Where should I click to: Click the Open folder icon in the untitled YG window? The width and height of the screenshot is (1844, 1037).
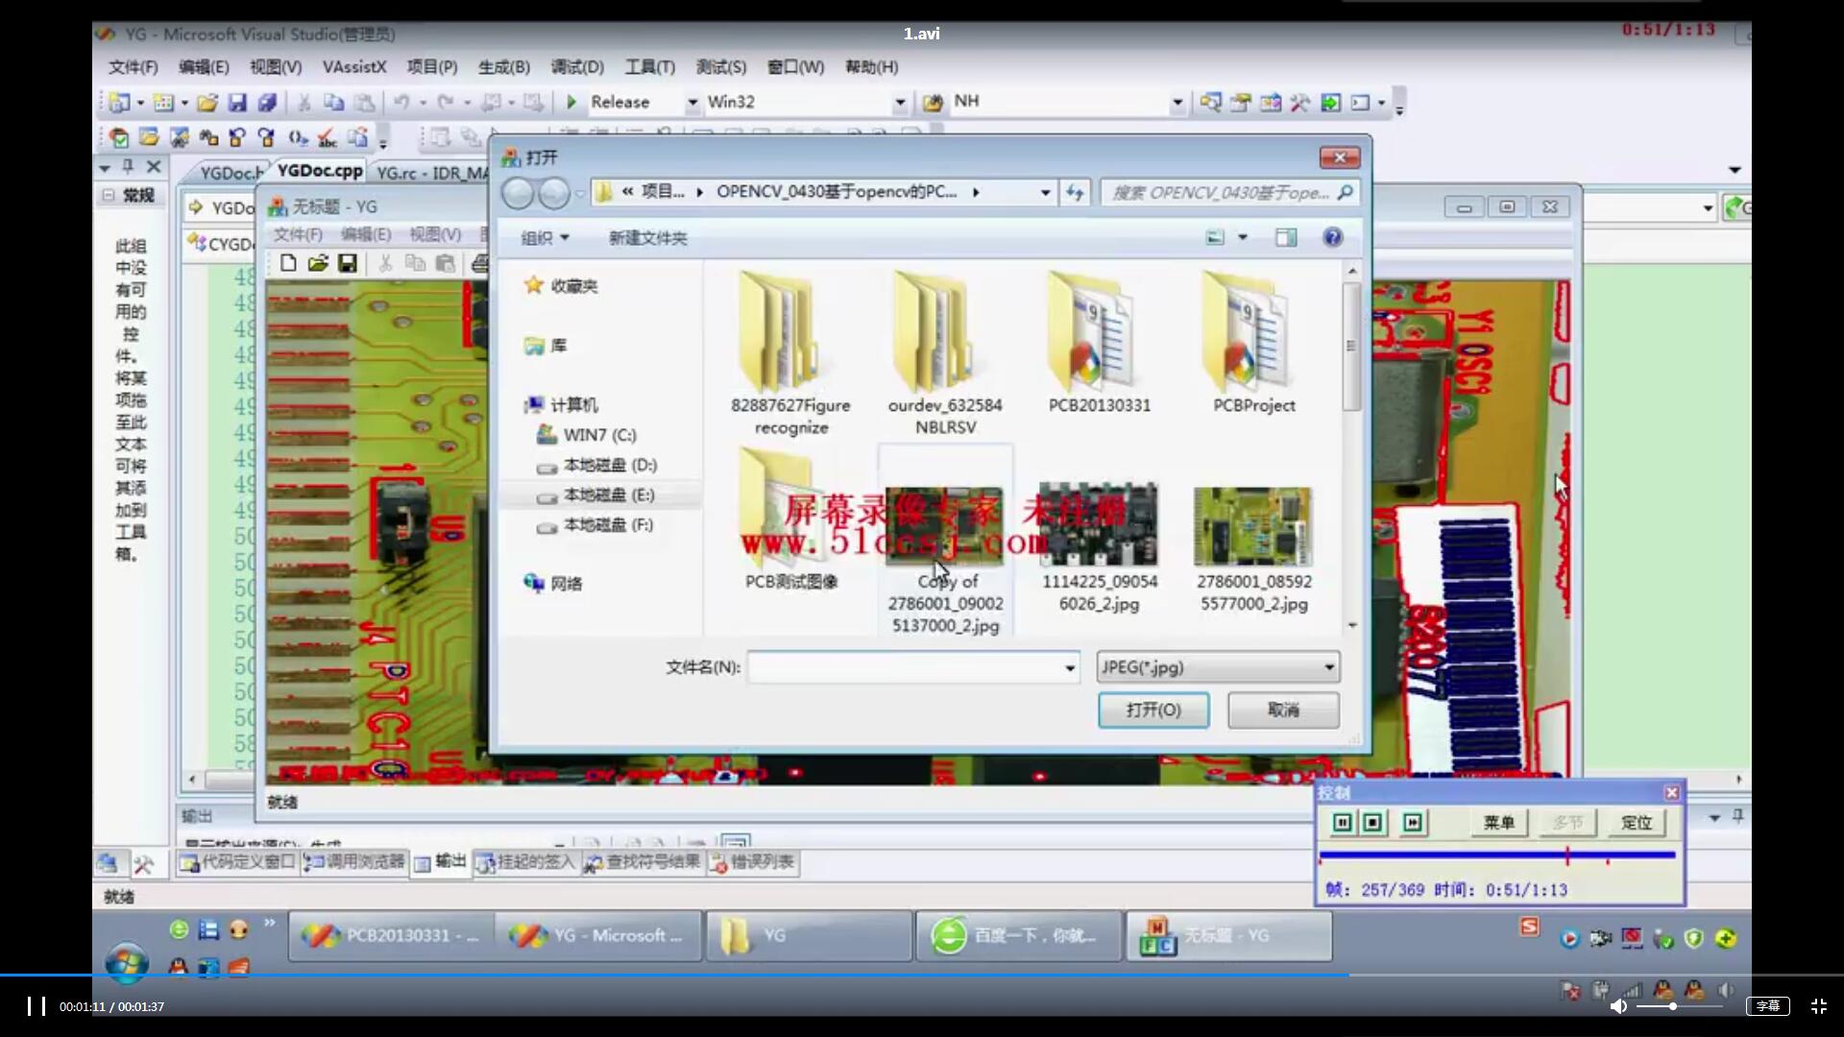point(318,263)
